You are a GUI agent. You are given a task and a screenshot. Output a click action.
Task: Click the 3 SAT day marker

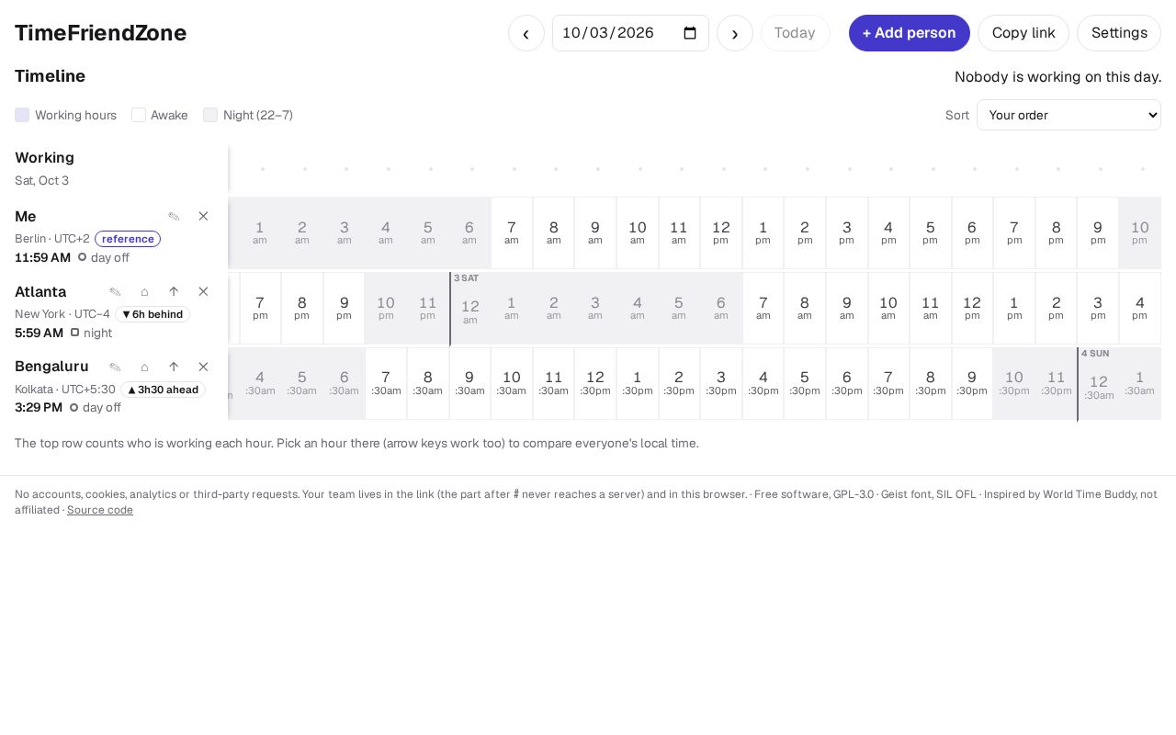click(x=466, y=278)
